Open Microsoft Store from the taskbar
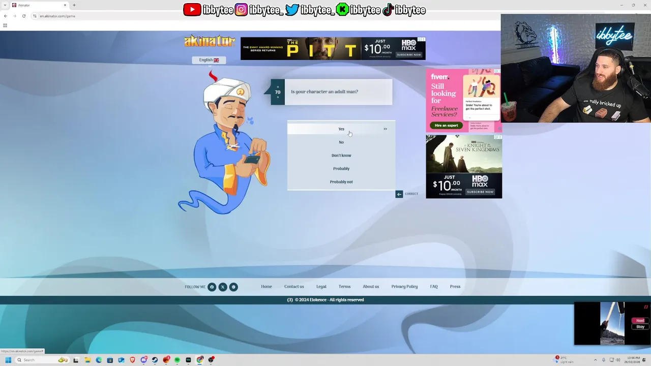651x366 pixels. coord(110,360)
